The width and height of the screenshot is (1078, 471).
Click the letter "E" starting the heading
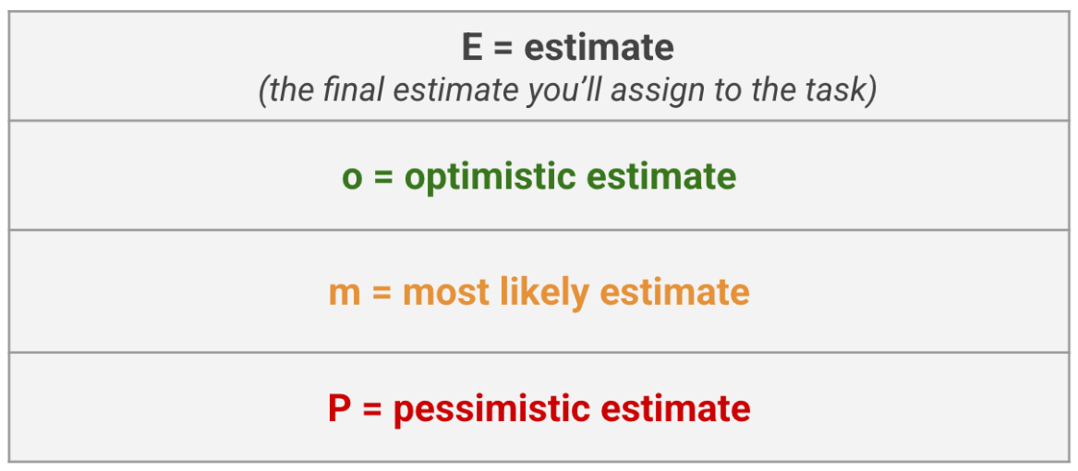472,47
